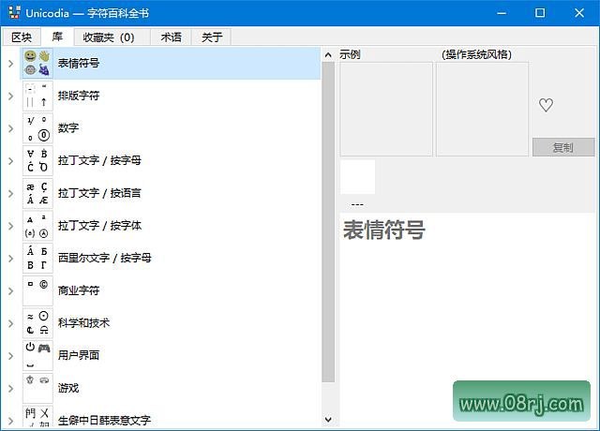The height and width of the screenshot is (431, 600).
Task: Click the 示例 label
Action: coord(350,54)
